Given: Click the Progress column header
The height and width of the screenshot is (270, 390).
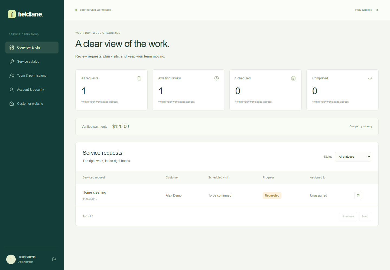Looking at the screenshot, I should pos(268,177).
